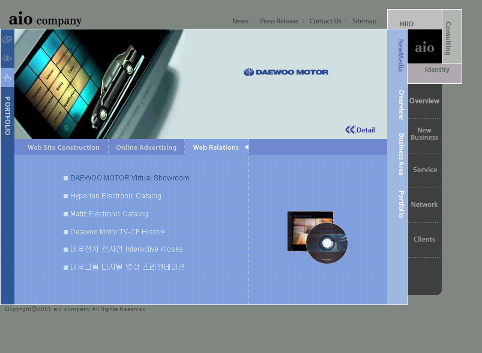Go to Contact Us
This screenshot has width=482, height=353.
click(x=325, y=21)
